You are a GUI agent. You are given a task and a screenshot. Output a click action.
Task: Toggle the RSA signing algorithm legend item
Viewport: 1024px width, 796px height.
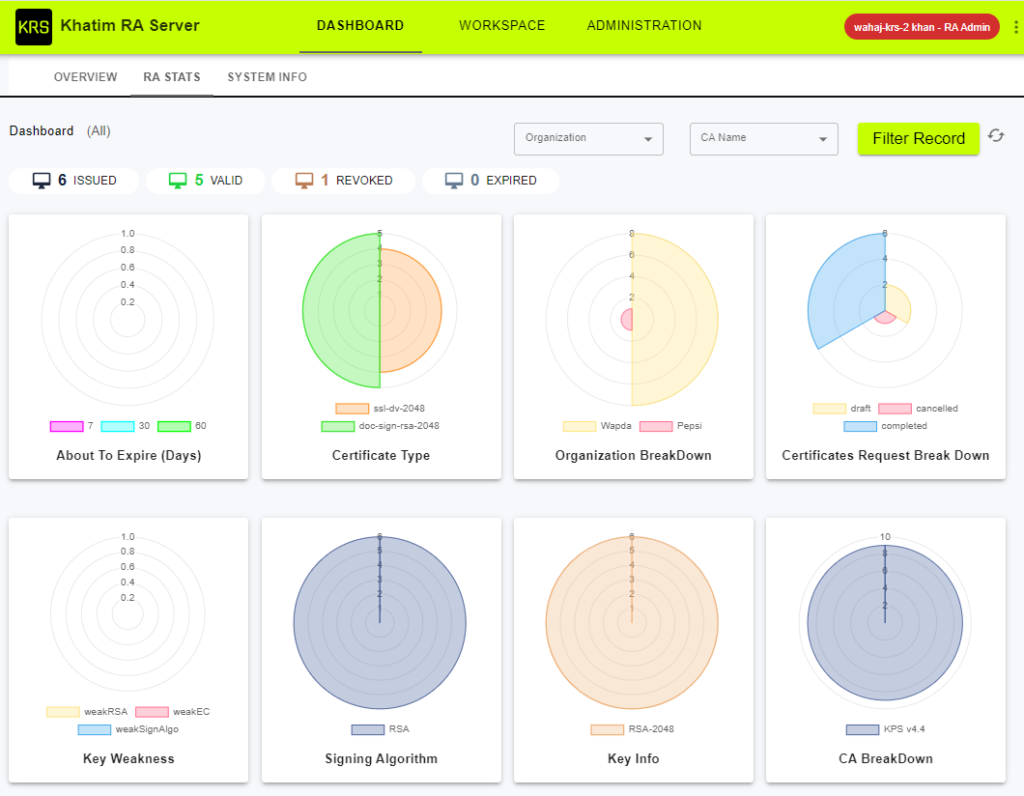click(380, 729)
